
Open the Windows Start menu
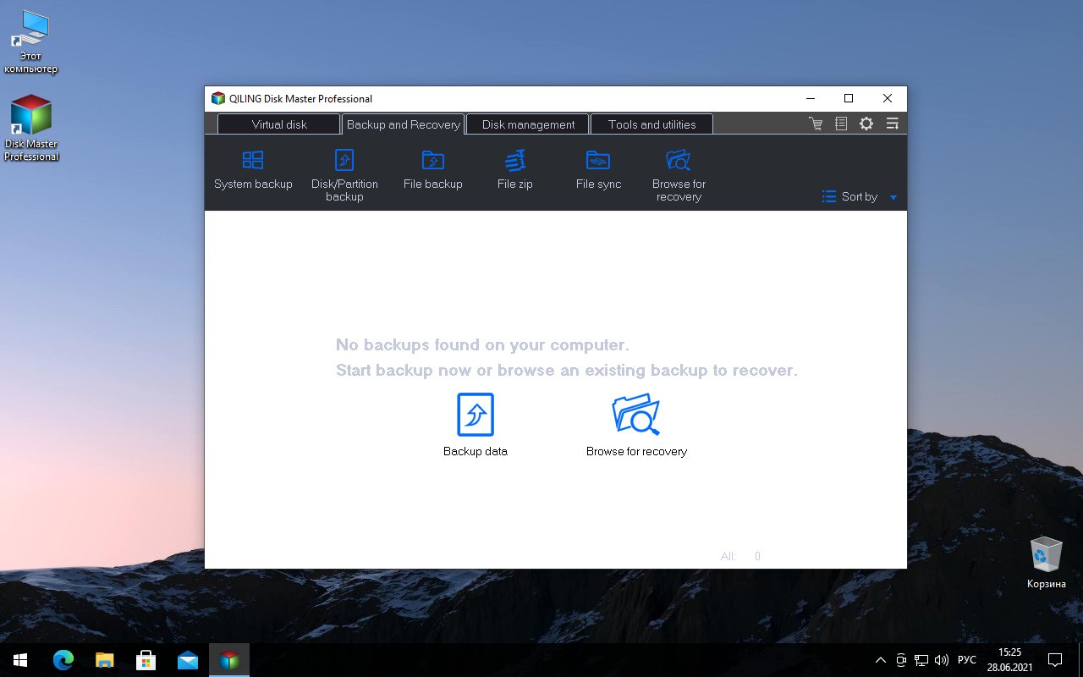click(20, 660)
